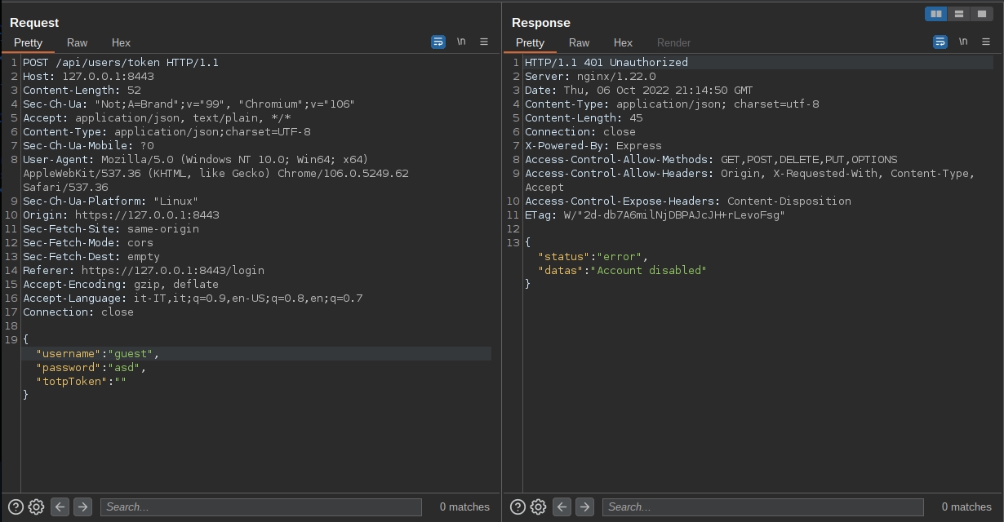Image resolution: width=1004 pixels, height=522 pixels.
Task: Open Response search settings gear
Action: 538,507
